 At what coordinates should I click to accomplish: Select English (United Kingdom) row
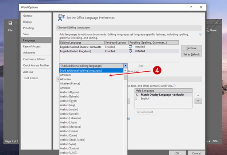tap(119, 51)
